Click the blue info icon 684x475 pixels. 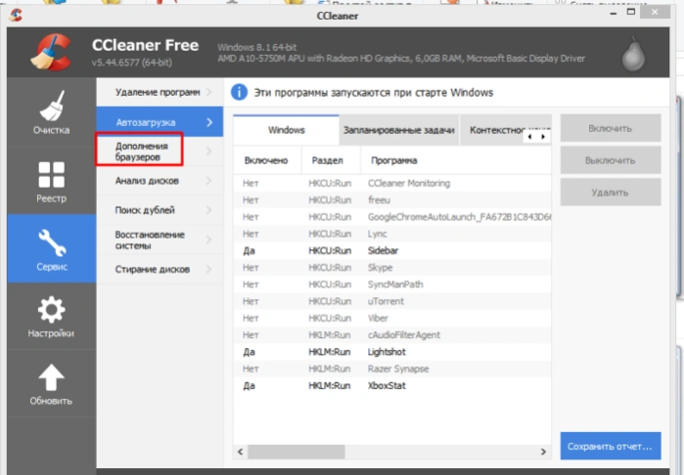(239, 93)
